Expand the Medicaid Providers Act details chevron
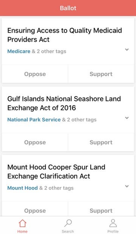 tap(127, 49)
